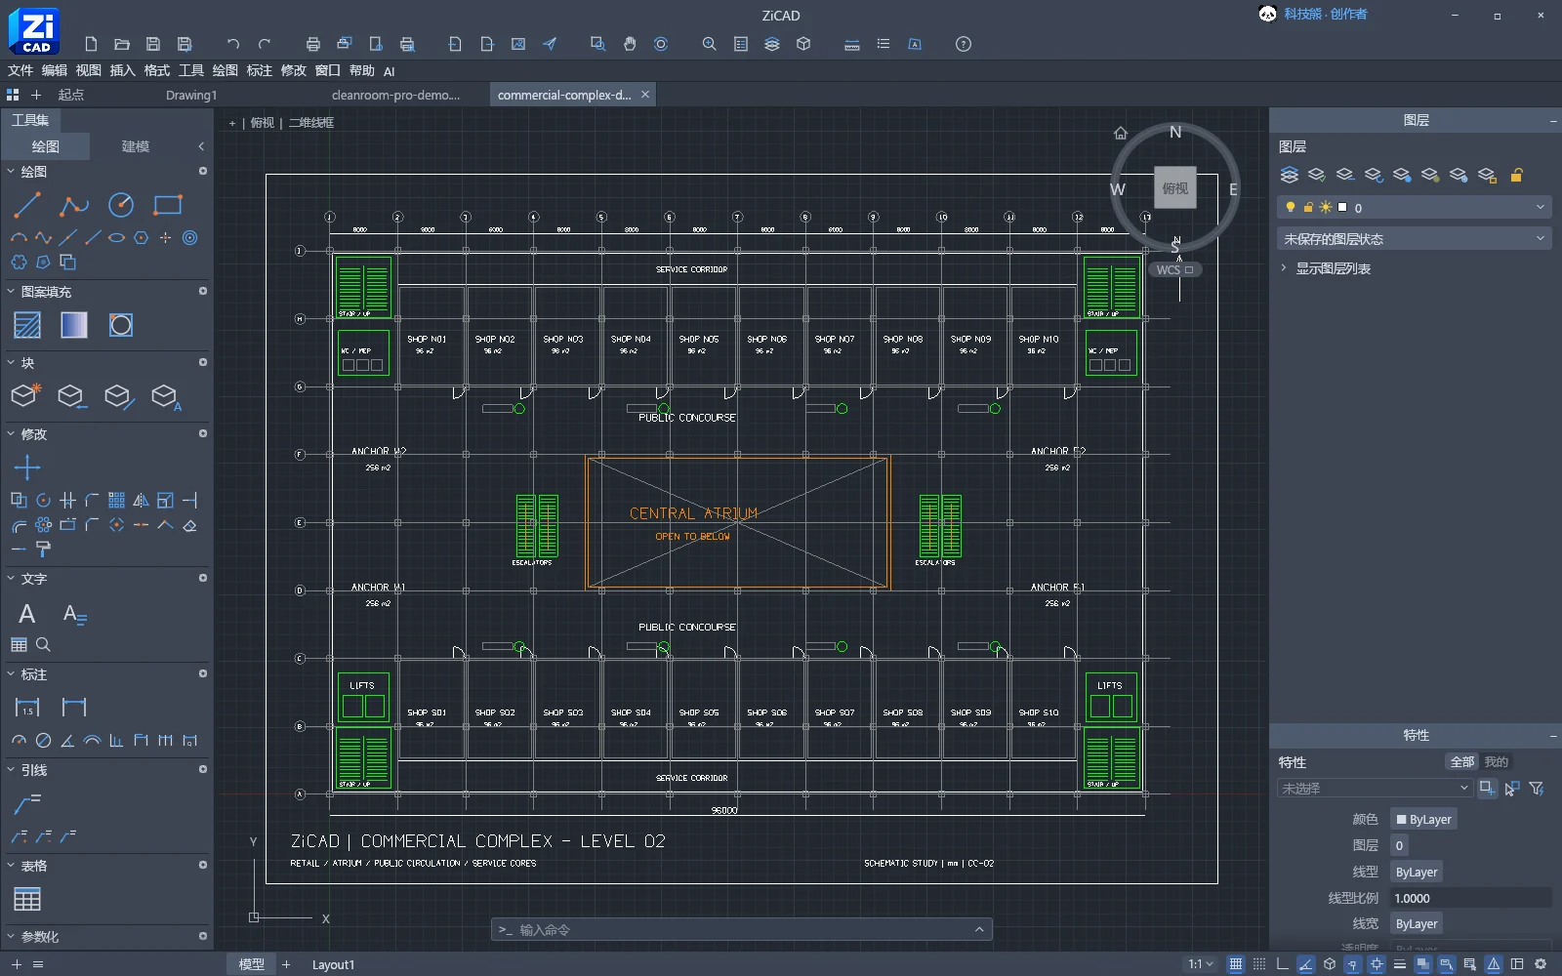Open the Hatch fill tool
The image size is (1562, 976).
[27, 325]
